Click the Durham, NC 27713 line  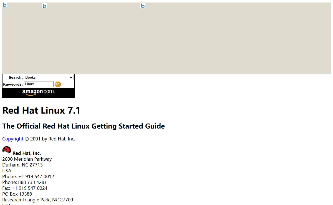tap(22, 165)
